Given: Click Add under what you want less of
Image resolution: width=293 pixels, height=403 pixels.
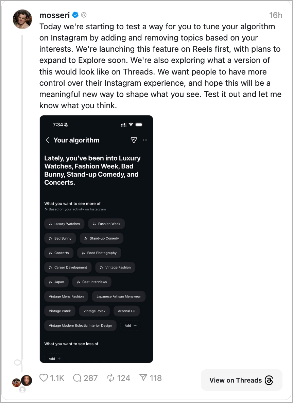Looking at the screenshot, I should click(x=53, y=358).
